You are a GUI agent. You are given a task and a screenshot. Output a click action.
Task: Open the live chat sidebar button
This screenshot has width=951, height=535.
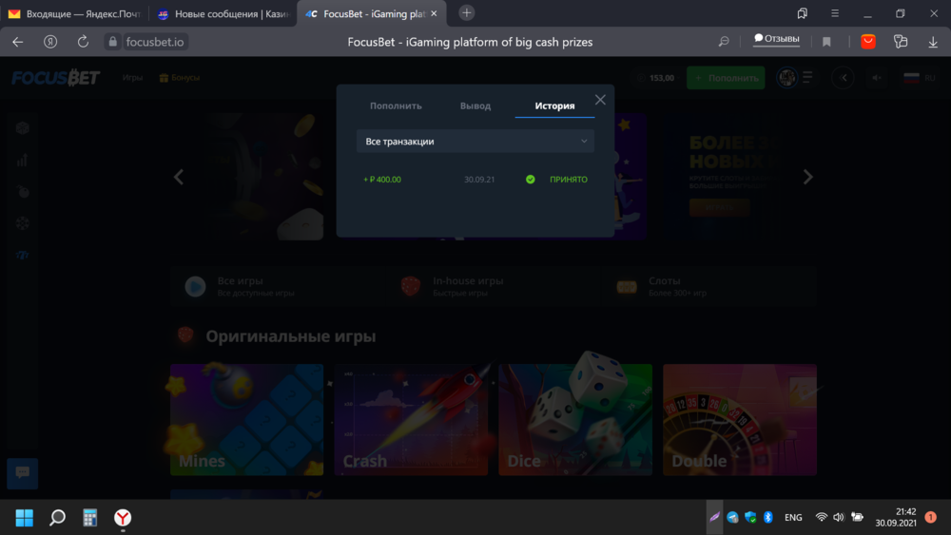point(23,473)
